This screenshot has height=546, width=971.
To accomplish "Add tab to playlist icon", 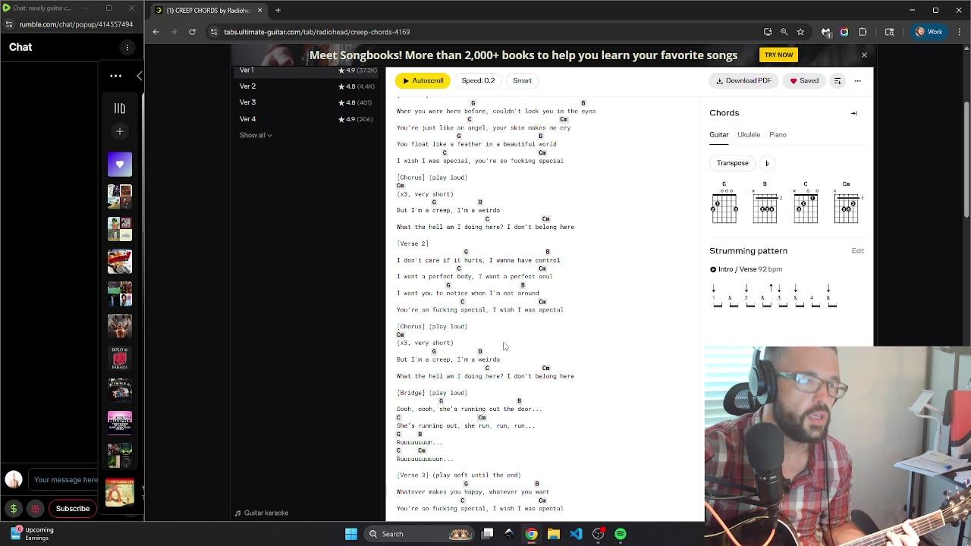I will tap(837, 80).
